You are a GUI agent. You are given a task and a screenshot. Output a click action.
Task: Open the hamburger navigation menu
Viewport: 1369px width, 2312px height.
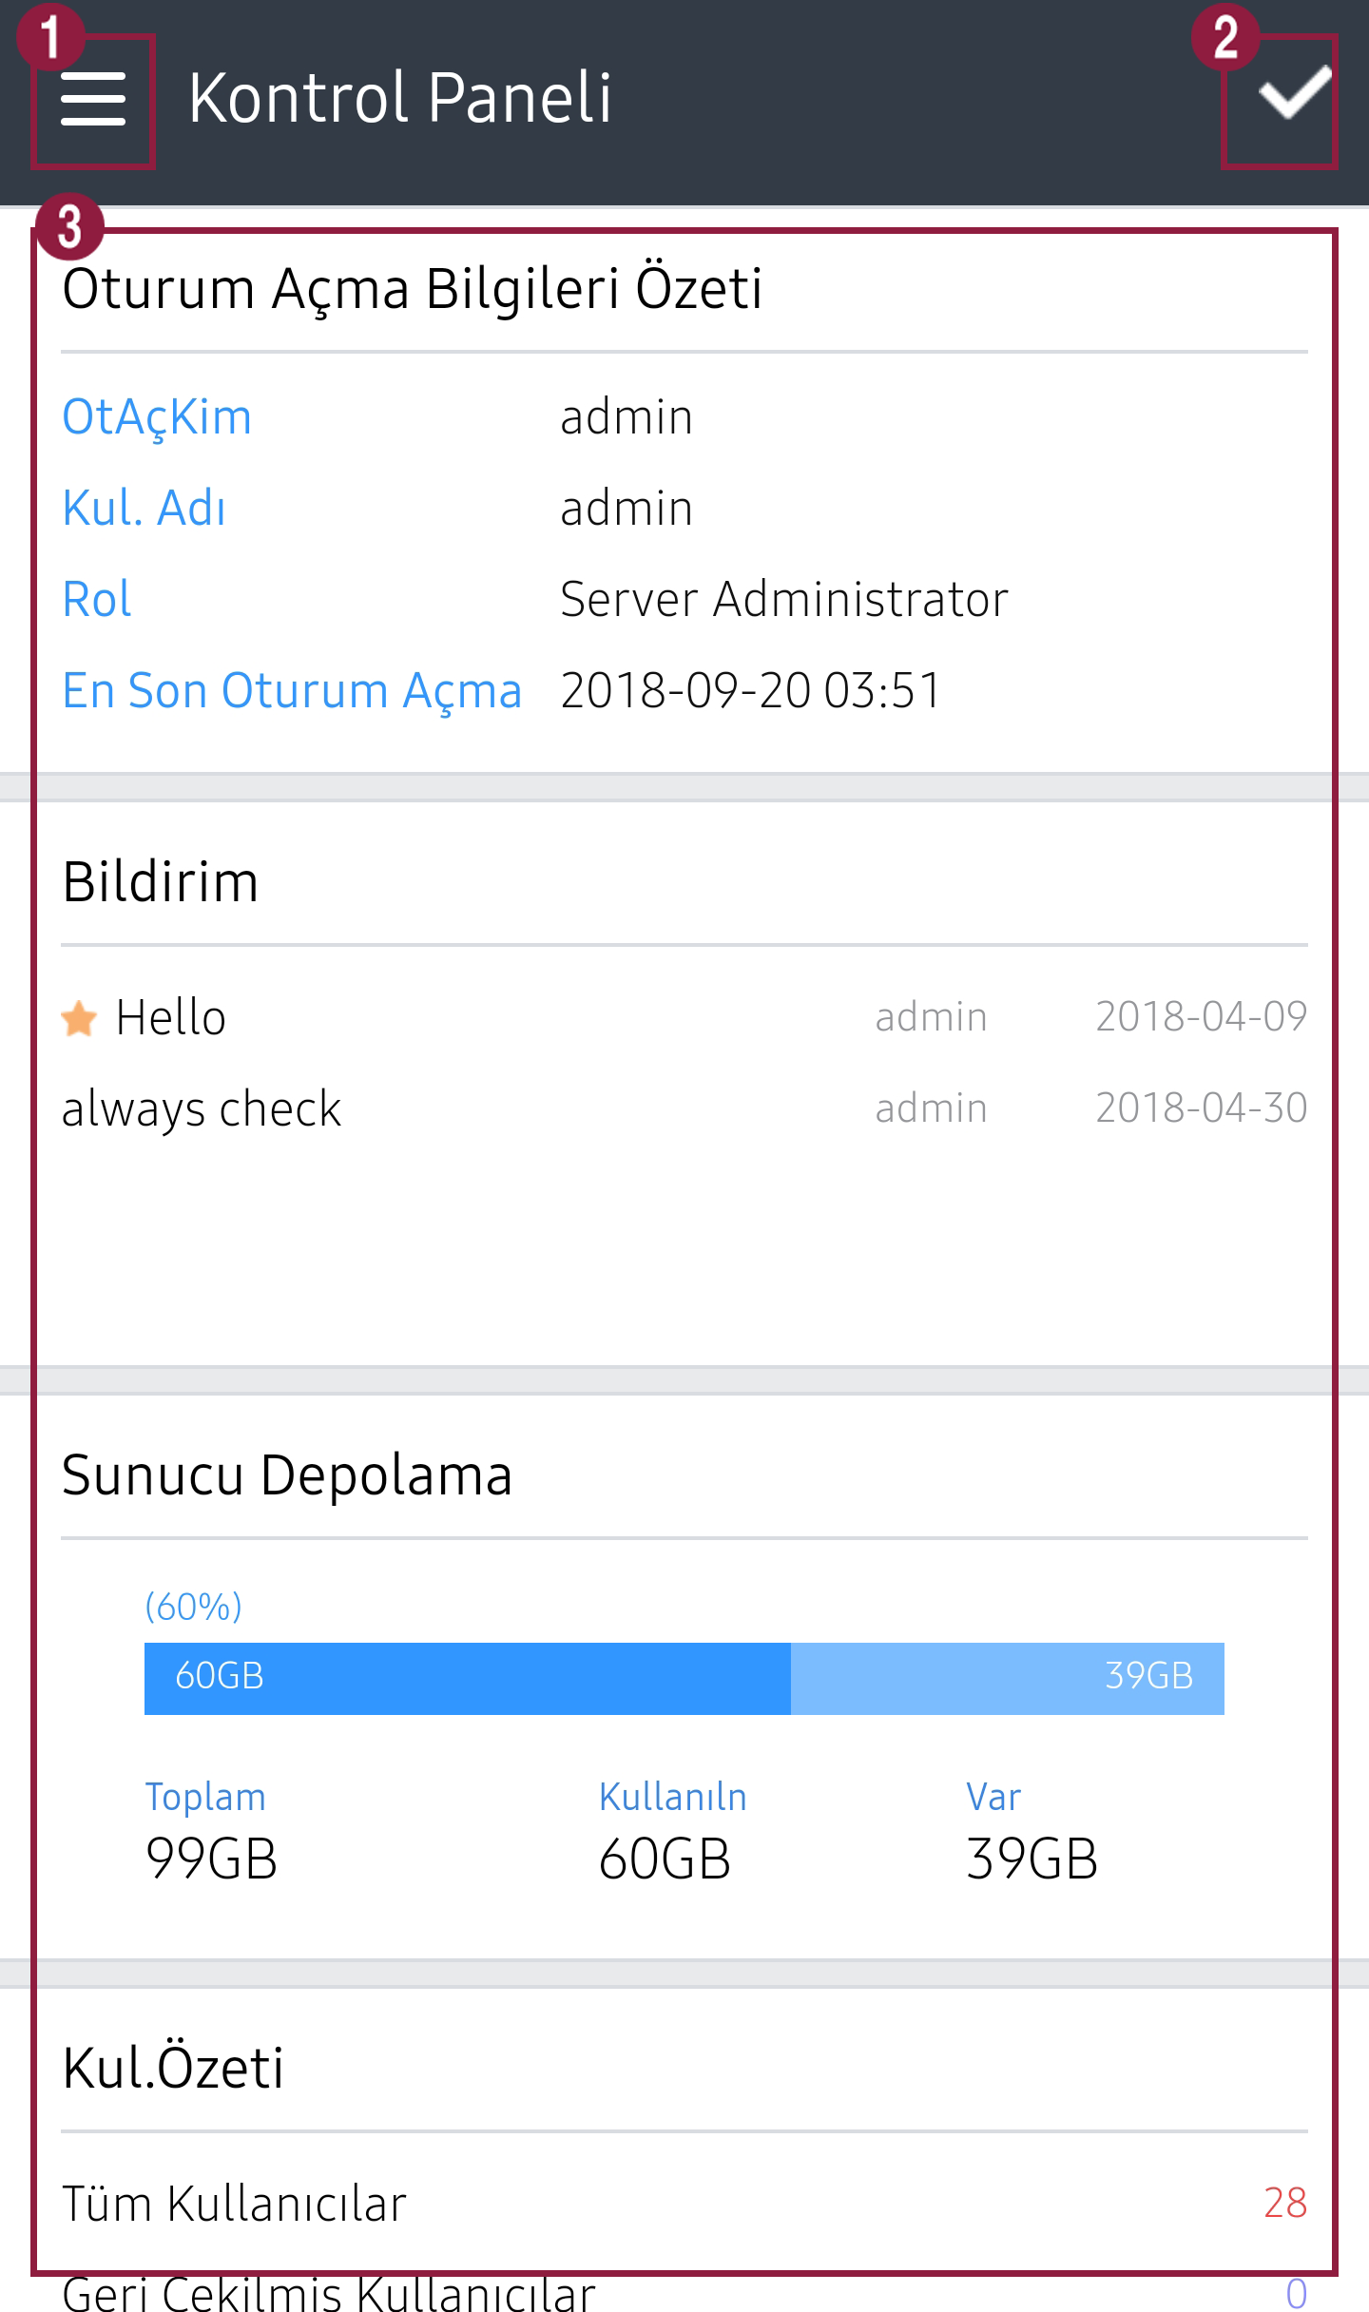(93, 99)
